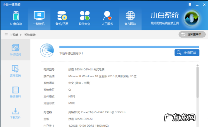Image resolution: width=208 pixels, height=127 pixels.
Task: Click the scroll up arrow of info list
Action: (198, 65)
